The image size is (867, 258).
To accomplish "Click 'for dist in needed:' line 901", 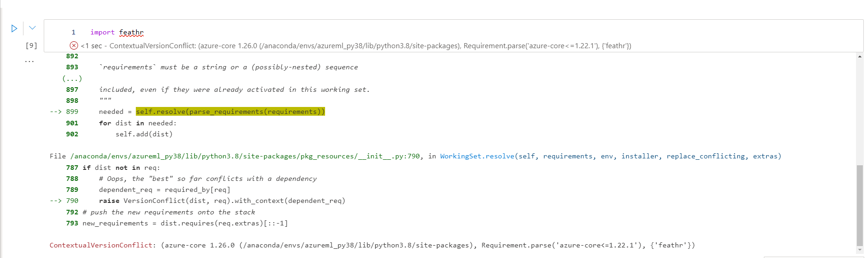I will point(138,123).
